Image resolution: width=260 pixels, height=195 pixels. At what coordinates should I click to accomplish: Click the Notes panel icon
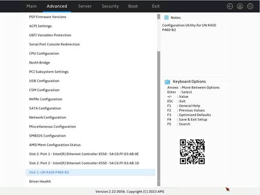click(x=166, y=17)
